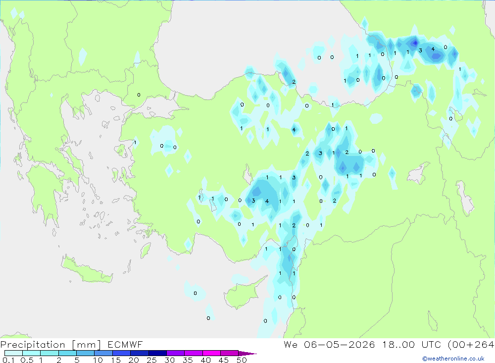Image resolution: width=495 pixels, height=363 pixels.
Task: Click the 30–35 mm violet legend swatch
Action: [176, 353]
